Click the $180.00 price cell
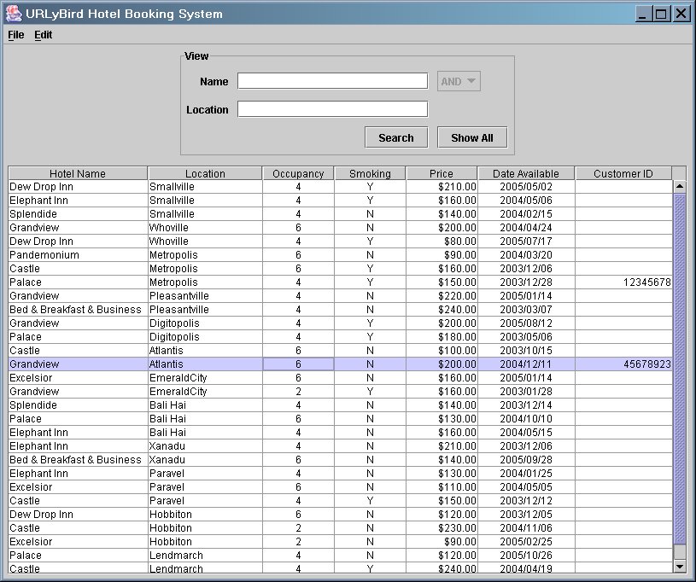Viewport: 696px width, 582px height. pyautogui.click(x=442, y=337)
